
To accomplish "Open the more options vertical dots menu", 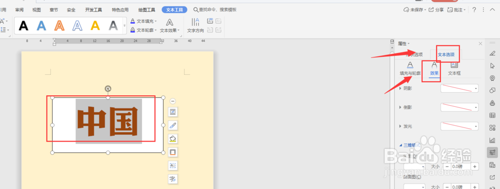I will point(483,10).
